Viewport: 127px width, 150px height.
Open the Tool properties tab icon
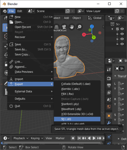(x=109, y=69)
